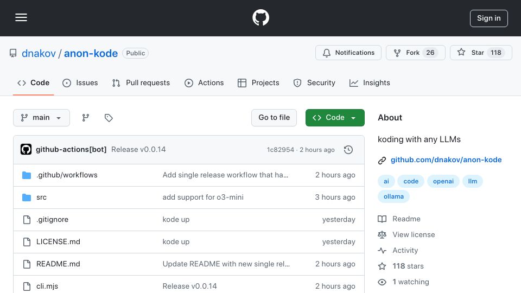Click the star count 118 badge
The height and width of the screenshot is (293, 521).
tap(495, 53)
